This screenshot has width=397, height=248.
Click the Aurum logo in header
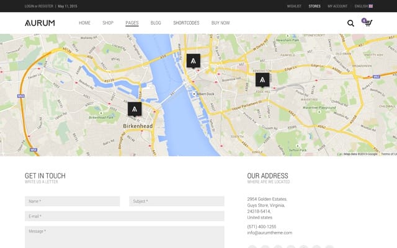pyautogui.click(x=40, y=23)
